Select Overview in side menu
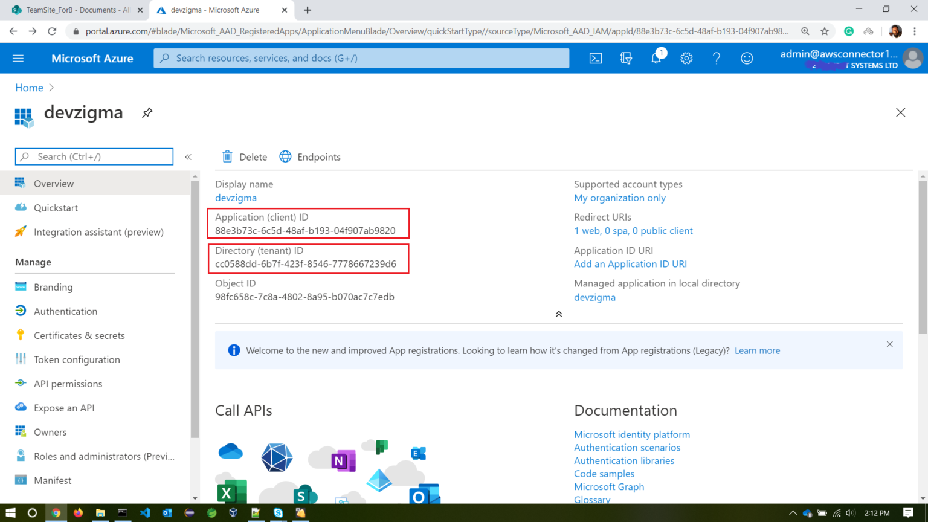This screenshot has height=522, width=928. point(95,184)
